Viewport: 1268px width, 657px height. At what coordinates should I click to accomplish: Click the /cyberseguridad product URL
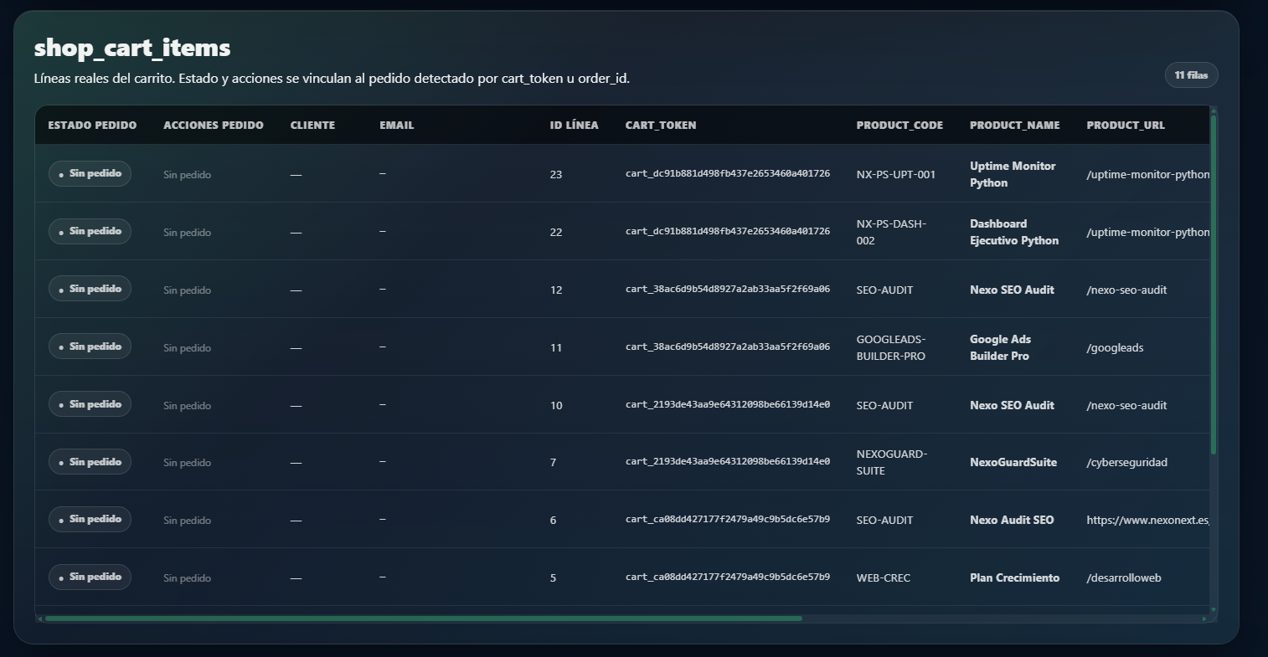point(1127,462)
